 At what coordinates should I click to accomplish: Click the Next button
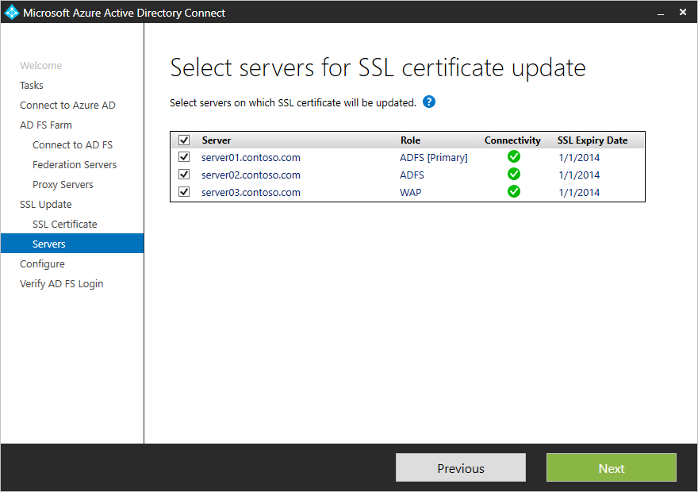[611, 467]
